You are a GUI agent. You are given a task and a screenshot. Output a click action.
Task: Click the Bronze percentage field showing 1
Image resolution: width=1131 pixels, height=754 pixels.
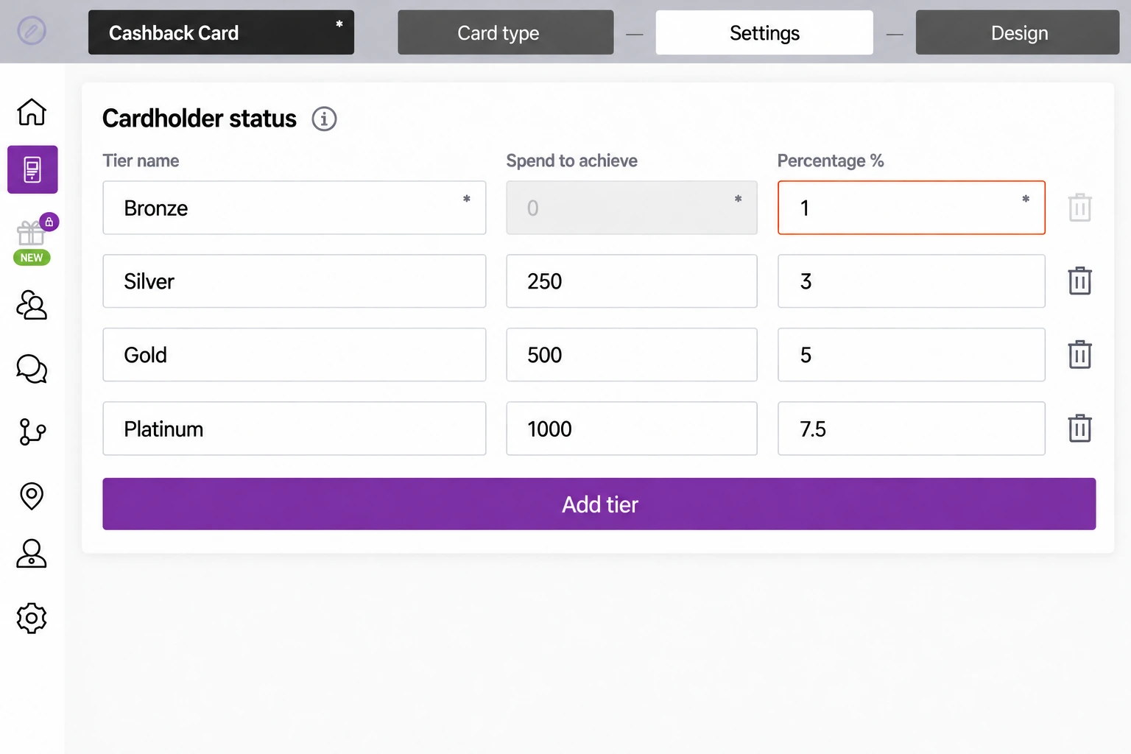912,208
